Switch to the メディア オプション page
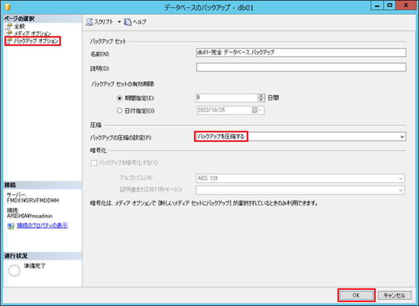 pyautogui.click(x=32, y=33)
